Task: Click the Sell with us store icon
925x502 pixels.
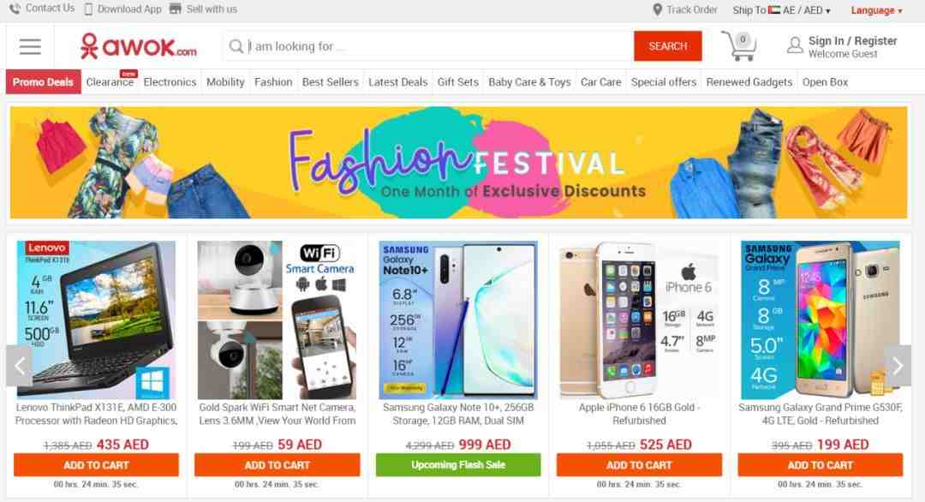Action: 176,9
